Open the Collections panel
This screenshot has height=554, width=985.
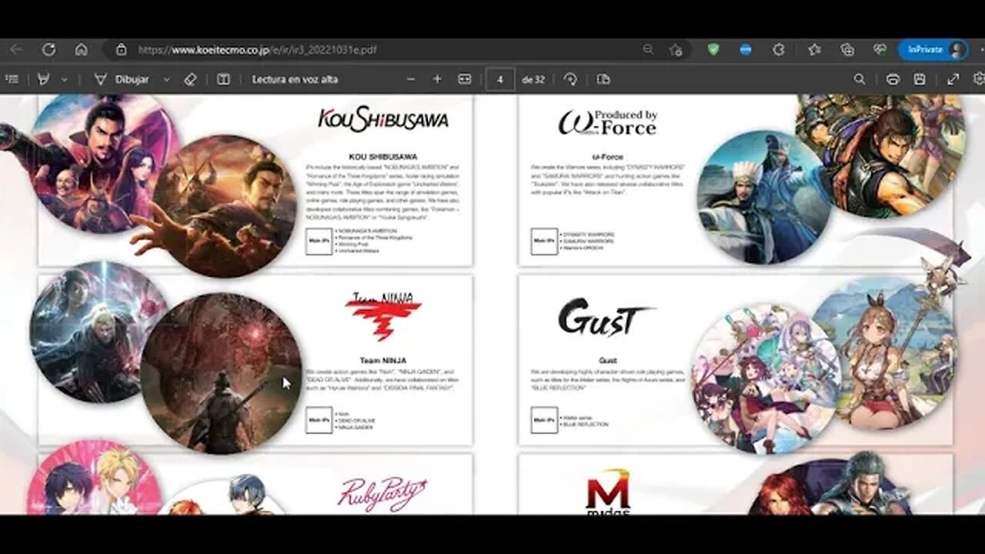847,49
